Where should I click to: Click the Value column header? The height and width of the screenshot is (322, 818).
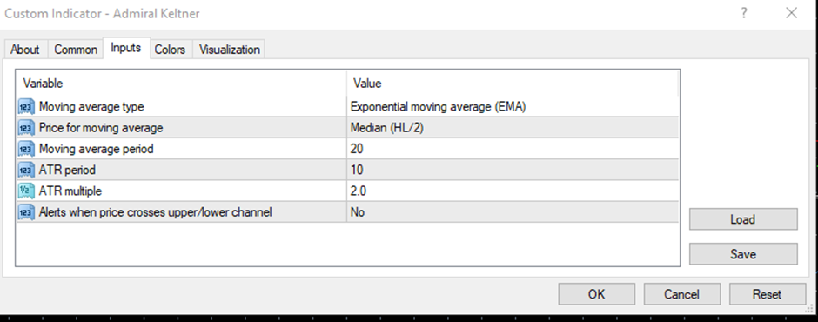pos(513,84)
